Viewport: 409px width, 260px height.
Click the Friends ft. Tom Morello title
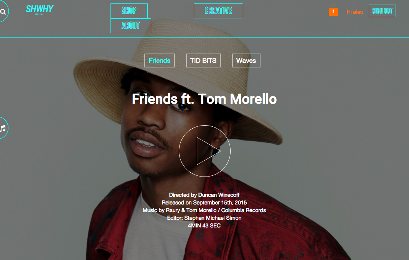coord(204,99)
